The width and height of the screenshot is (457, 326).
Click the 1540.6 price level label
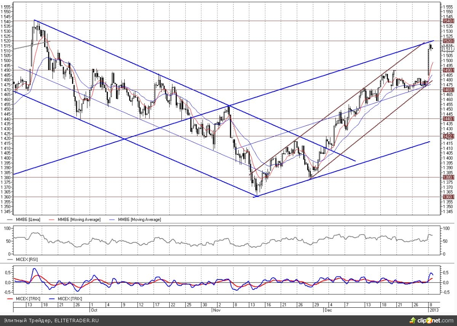[448, 21]
